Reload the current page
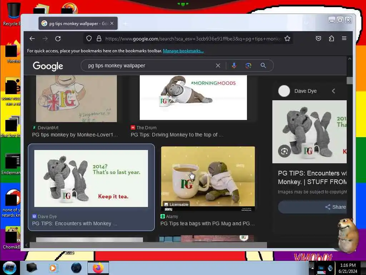Viewport: 366px width, 275px height. point(58,39)
